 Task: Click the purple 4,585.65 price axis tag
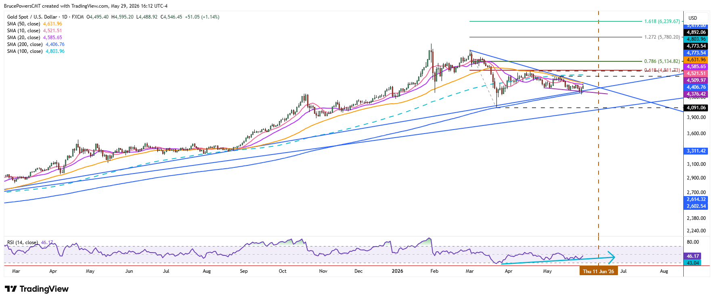point(696,67)
